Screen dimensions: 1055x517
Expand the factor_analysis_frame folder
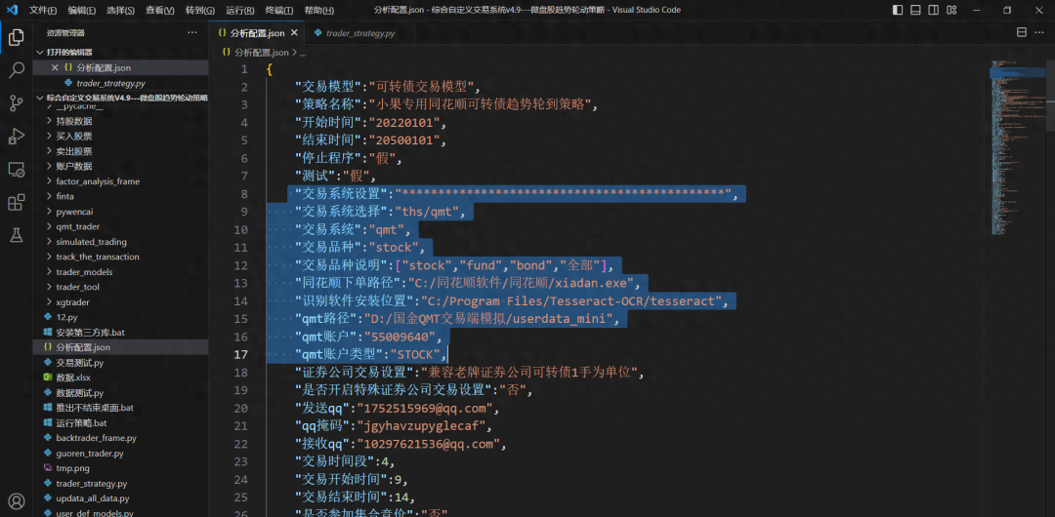click(121, 181)
